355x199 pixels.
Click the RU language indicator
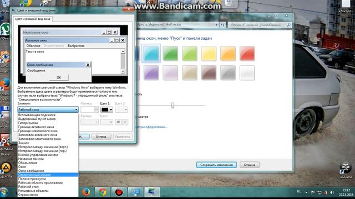pos(299,192)
